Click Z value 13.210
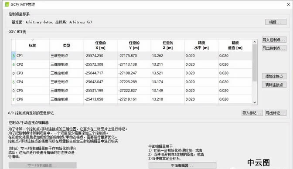This screenshot has height=169, width=293. pos(157,99)
